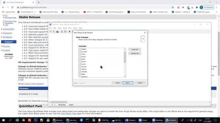The width and height of the screenshot is (220, 123).
Task: Open the Build menu in Inno Setup Compiler
Action: (x=65, y=28)
